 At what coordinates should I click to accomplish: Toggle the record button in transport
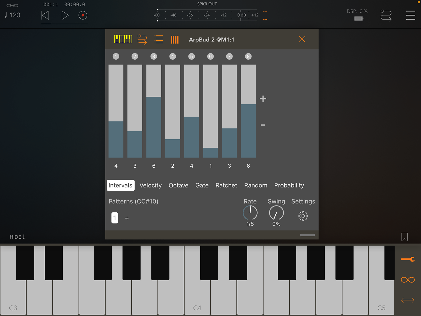(x=83, y=15)
